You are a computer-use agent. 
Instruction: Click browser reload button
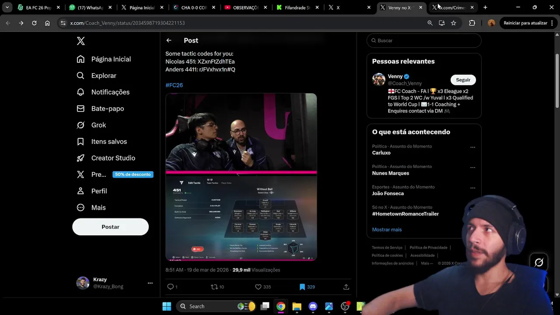coord(34,23)
